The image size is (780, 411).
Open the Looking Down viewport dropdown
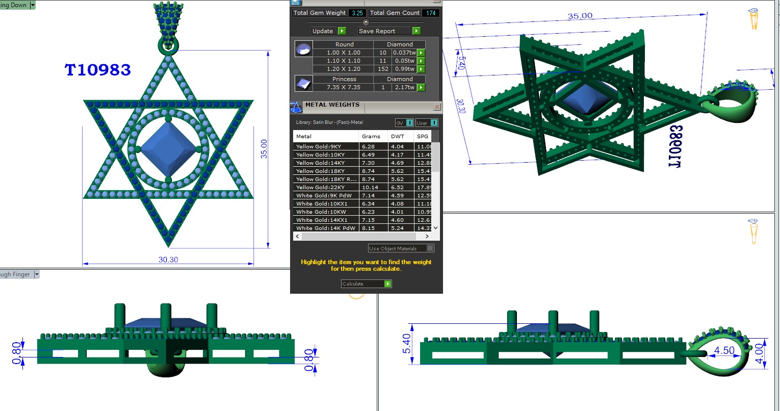tap(33, 5)
